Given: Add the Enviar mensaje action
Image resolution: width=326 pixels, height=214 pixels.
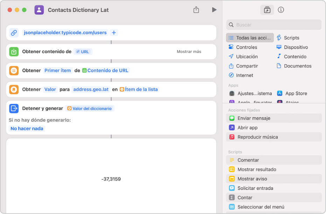Looking at the screenshot, I should point(274,118).
